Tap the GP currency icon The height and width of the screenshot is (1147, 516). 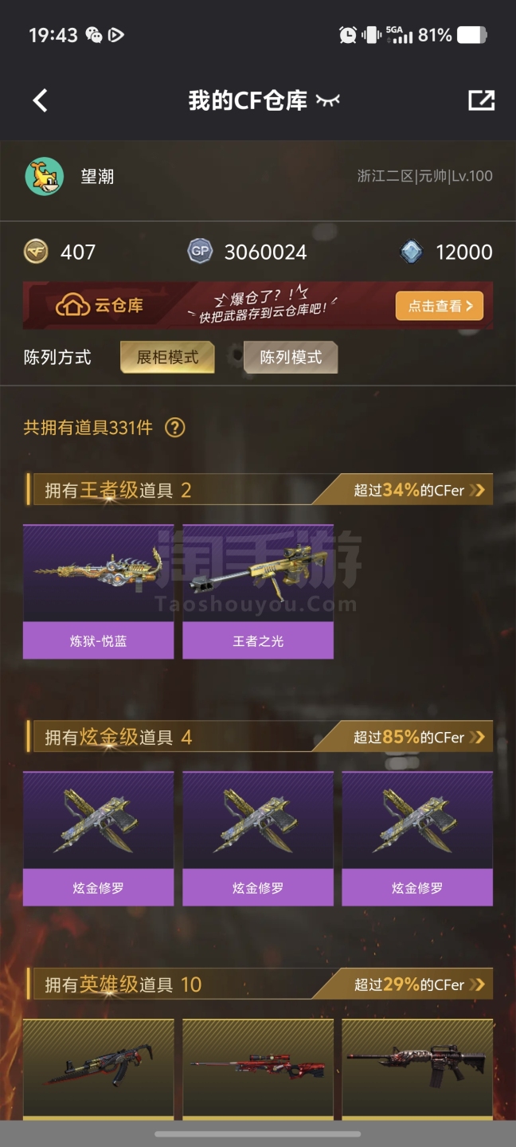click(200, 252)
